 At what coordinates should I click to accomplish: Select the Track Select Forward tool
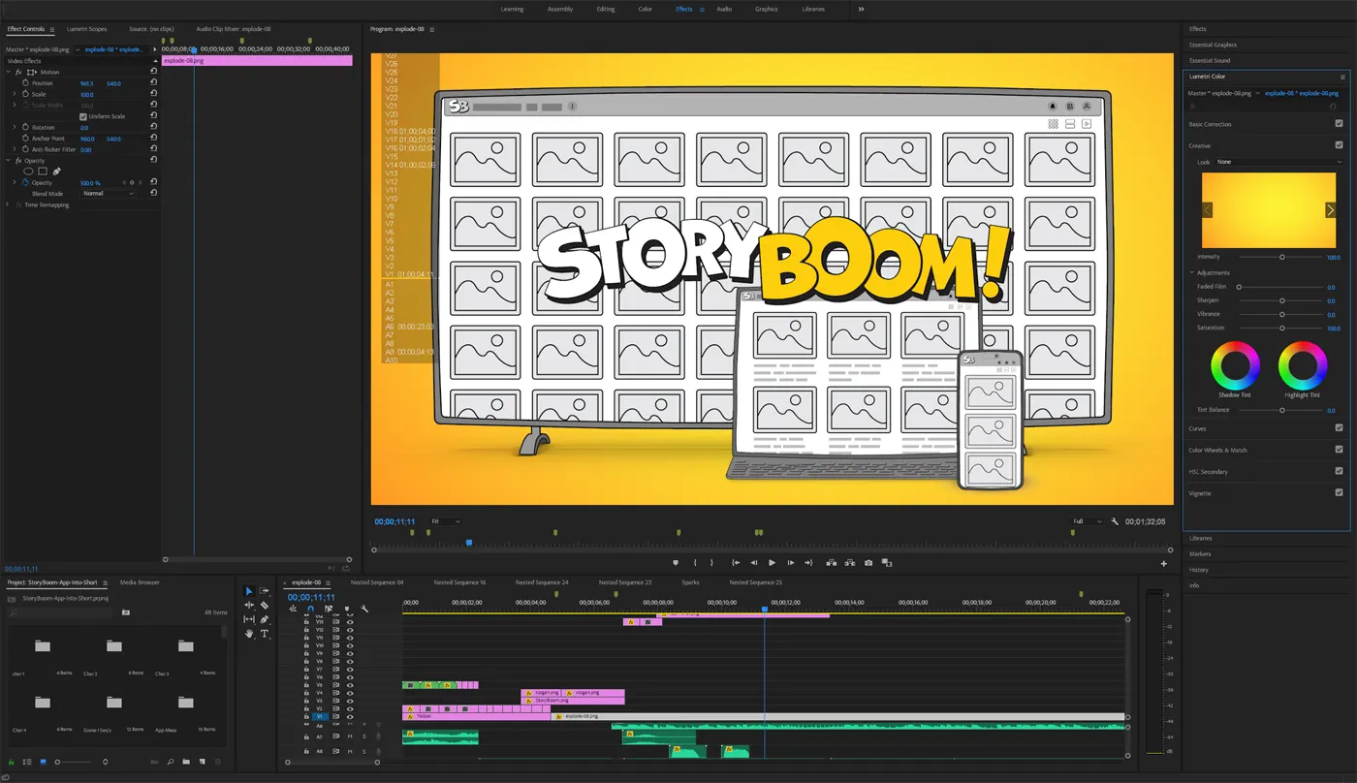(265, 591)
